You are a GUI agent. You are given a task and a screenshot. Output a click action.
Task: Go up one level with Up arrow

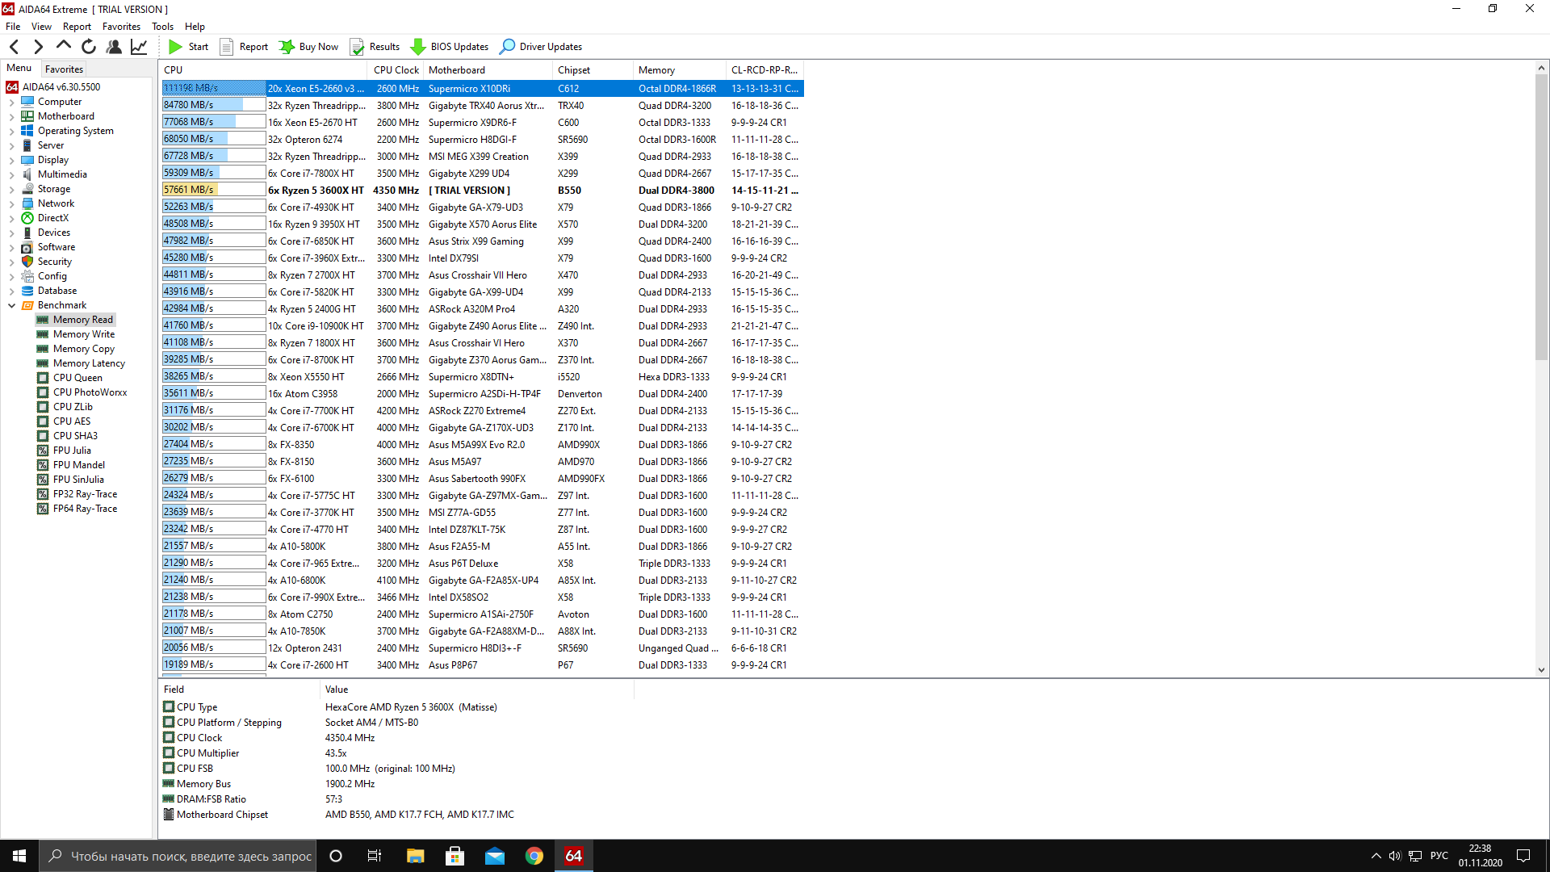tap(64, 47)
